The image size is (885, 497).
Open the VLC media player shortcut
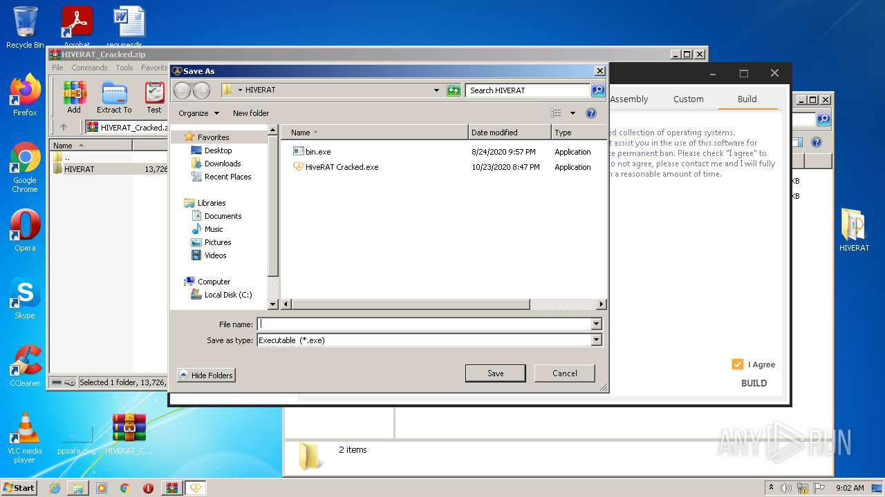coord(25,438)
